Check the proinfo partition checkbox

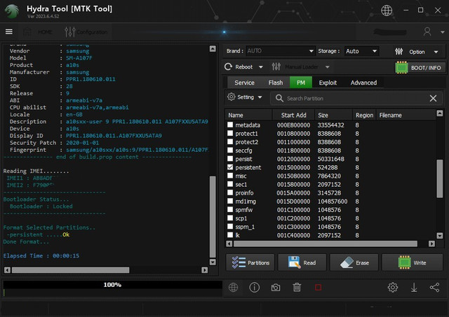click(x=230, y=192)
